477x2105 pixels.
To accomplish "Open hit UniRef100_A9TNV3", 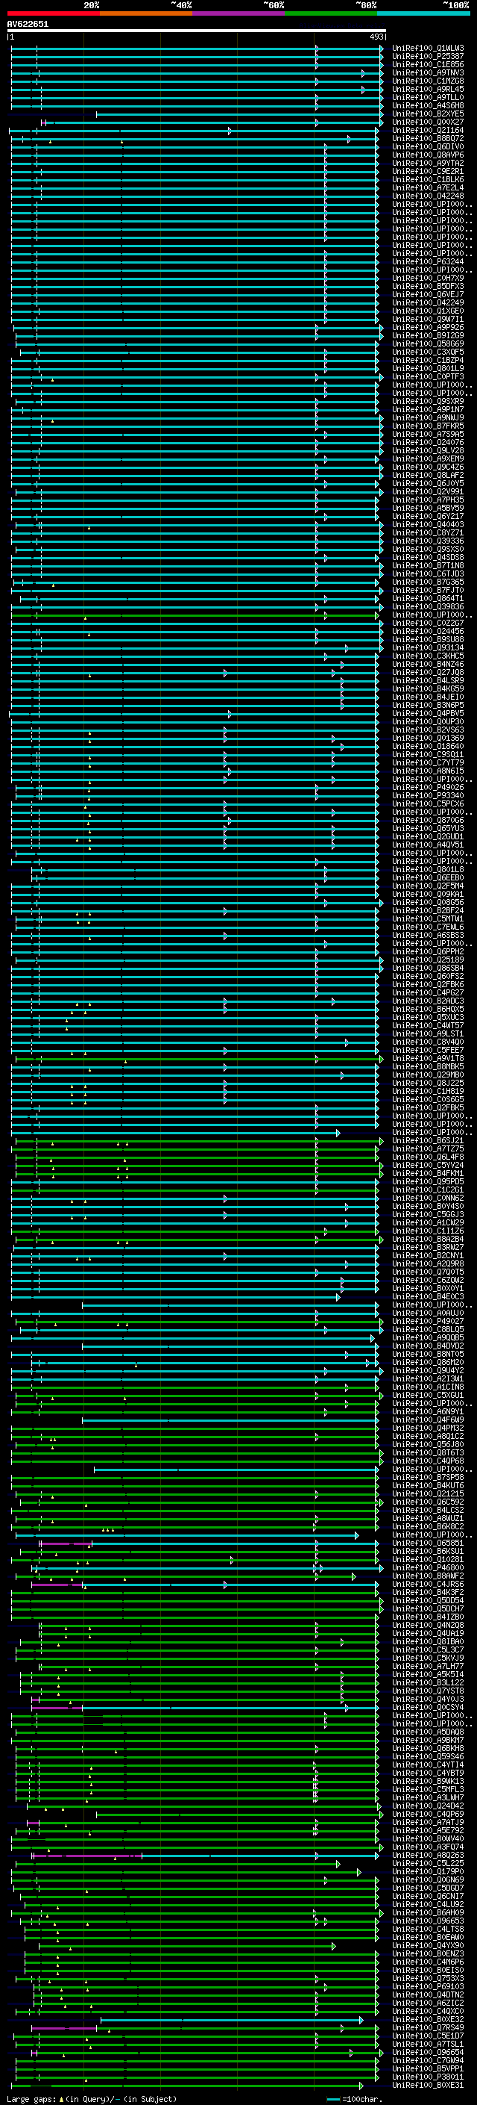I will [428, 72].
